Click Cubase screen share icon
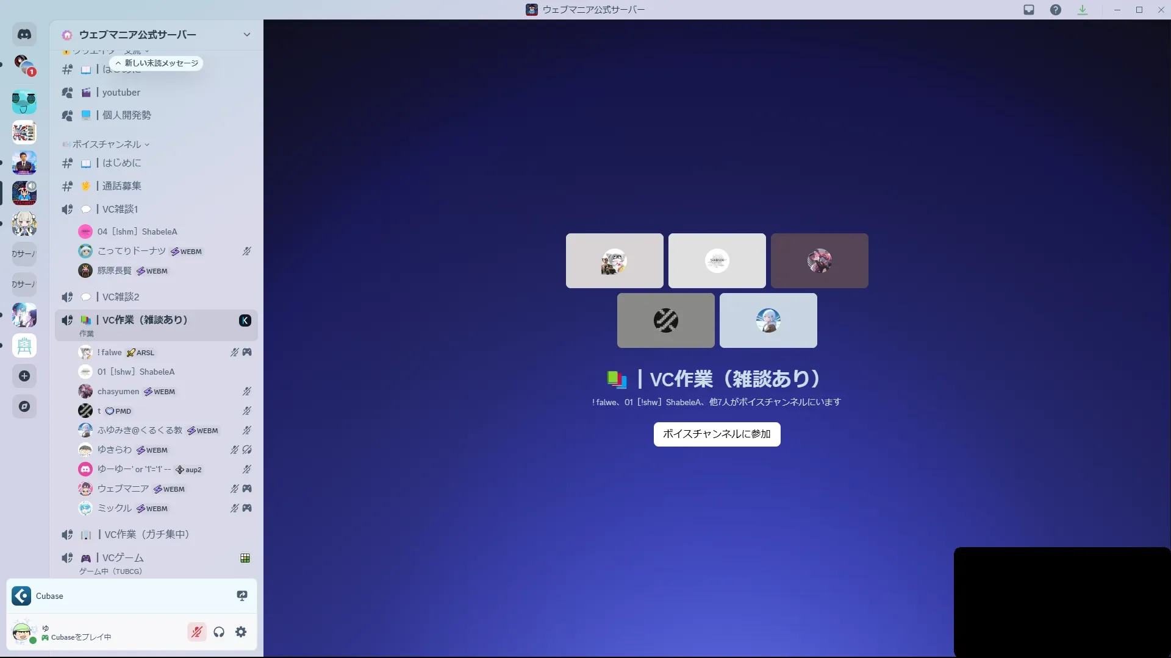Screen dimensions: 1171x658 coord(242,596)
